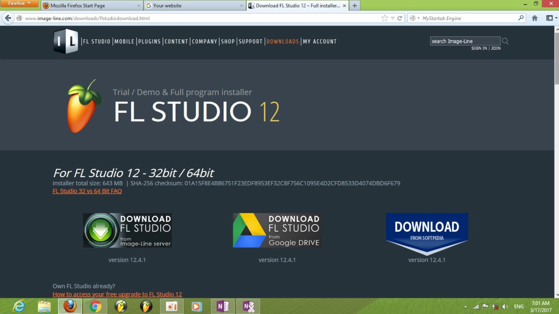Close the Your website tab

click(242, 6)
